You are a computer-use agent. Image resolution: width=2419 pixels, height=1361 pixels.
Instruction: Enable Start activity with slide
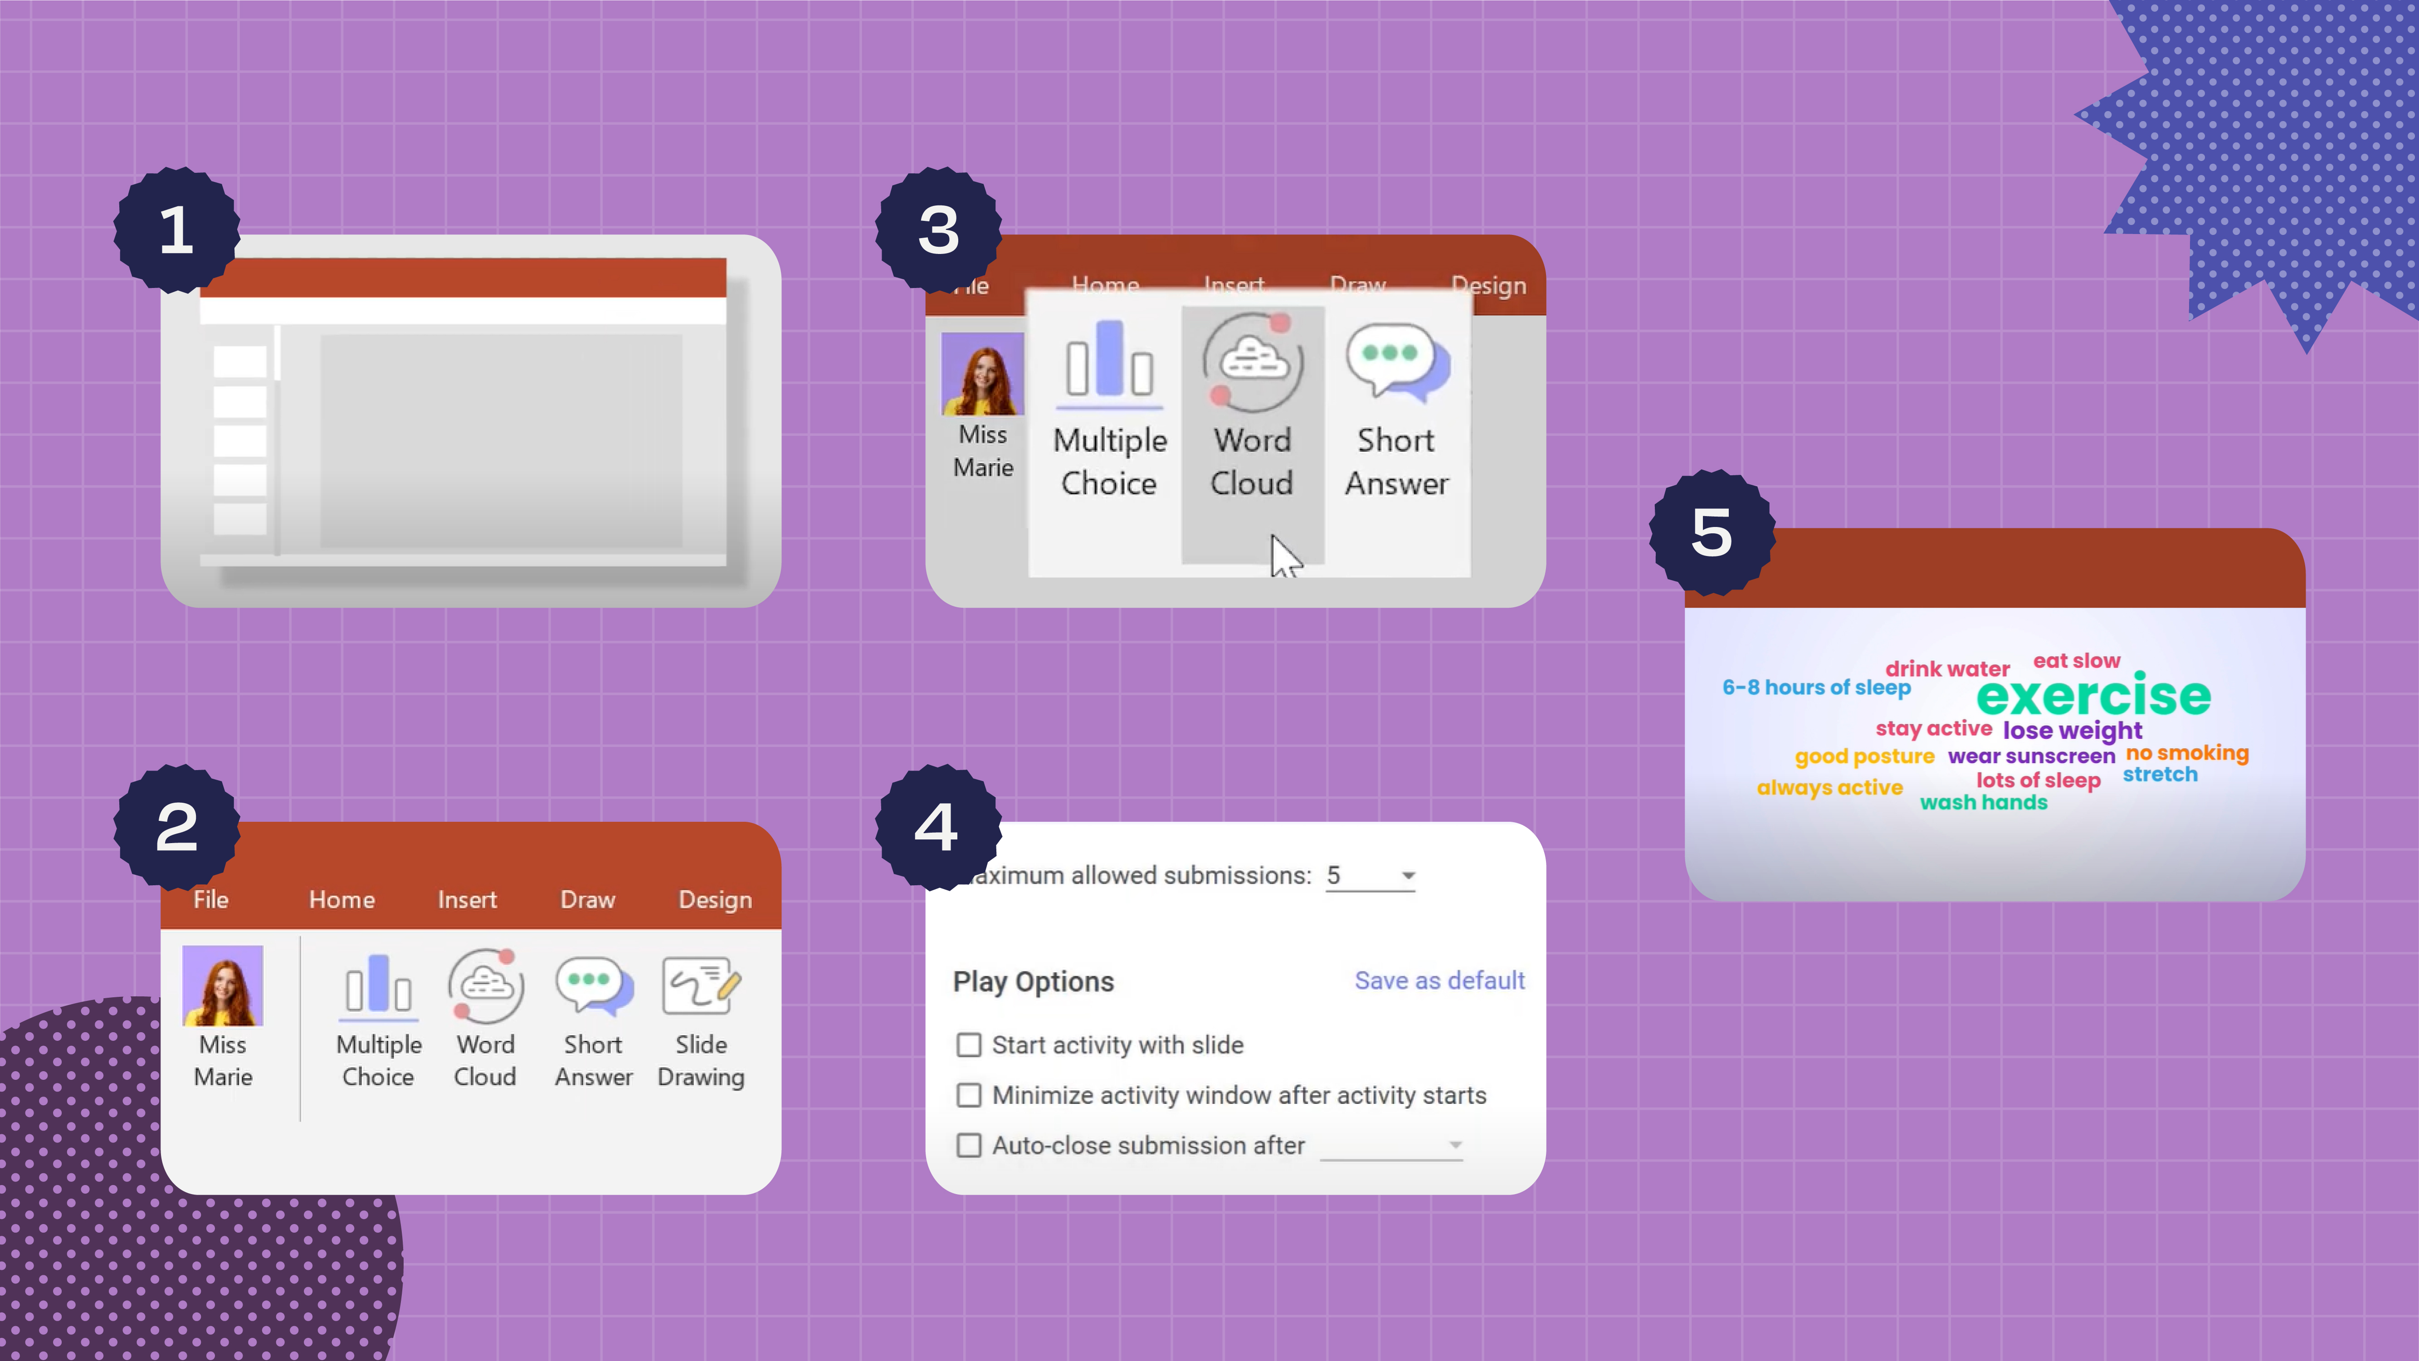pos(969,1044)
